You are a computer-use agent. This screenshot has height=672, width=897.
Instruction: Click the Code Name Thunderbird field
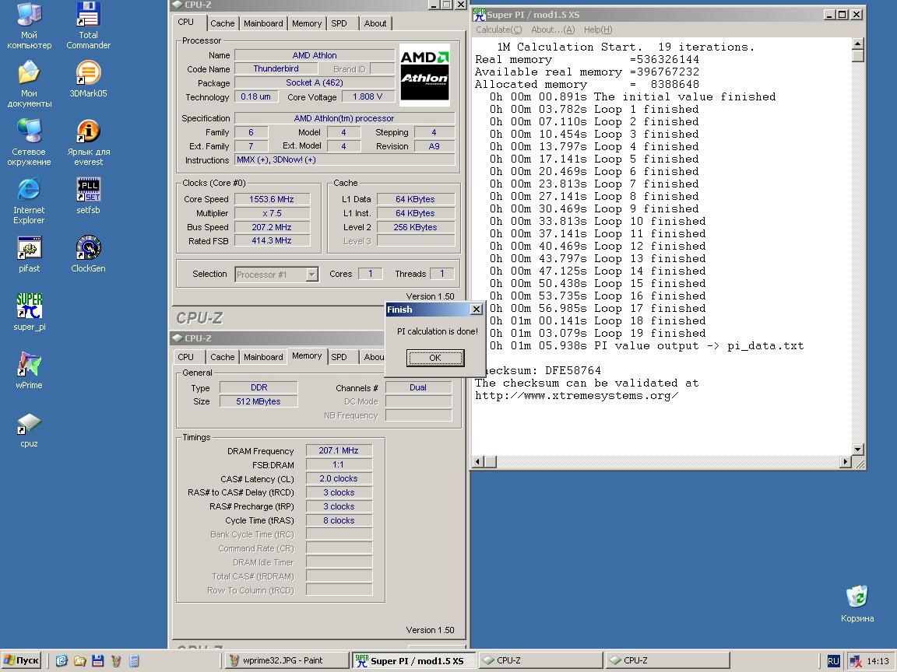[276, 68]
